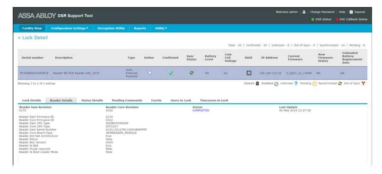Click the Signout door icon

tap(351, 12)
